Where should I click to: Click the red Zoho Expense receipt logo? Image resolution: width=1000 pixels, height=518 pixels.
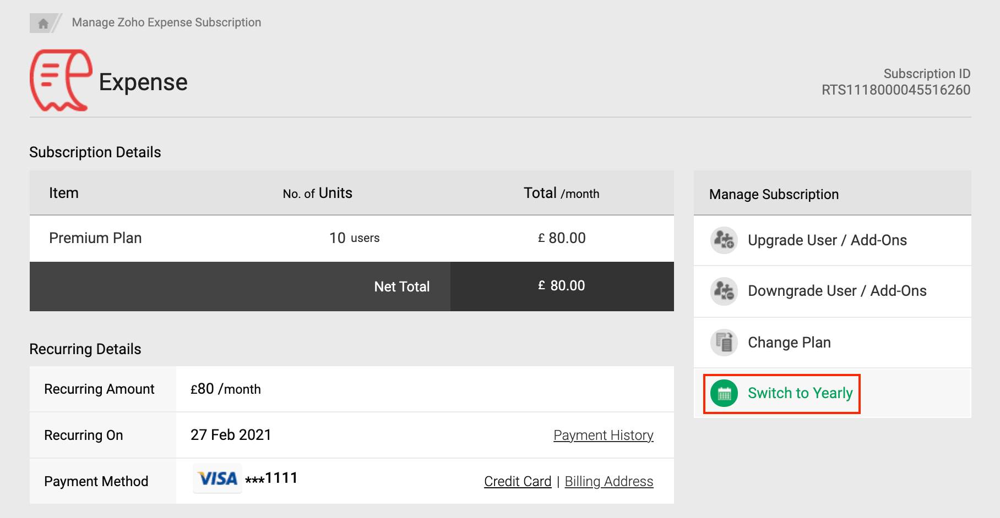[61, 81]
